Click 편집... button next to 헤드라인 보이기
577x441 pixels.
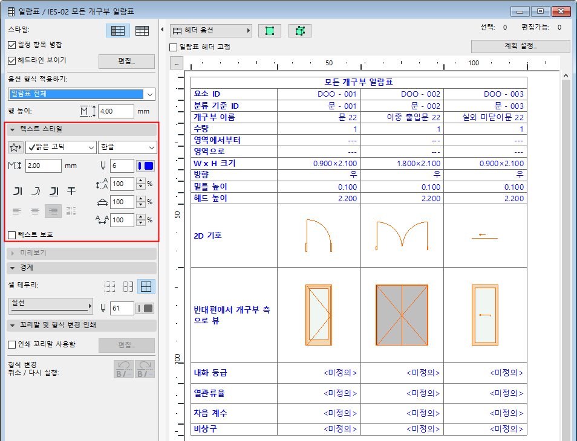126,61
